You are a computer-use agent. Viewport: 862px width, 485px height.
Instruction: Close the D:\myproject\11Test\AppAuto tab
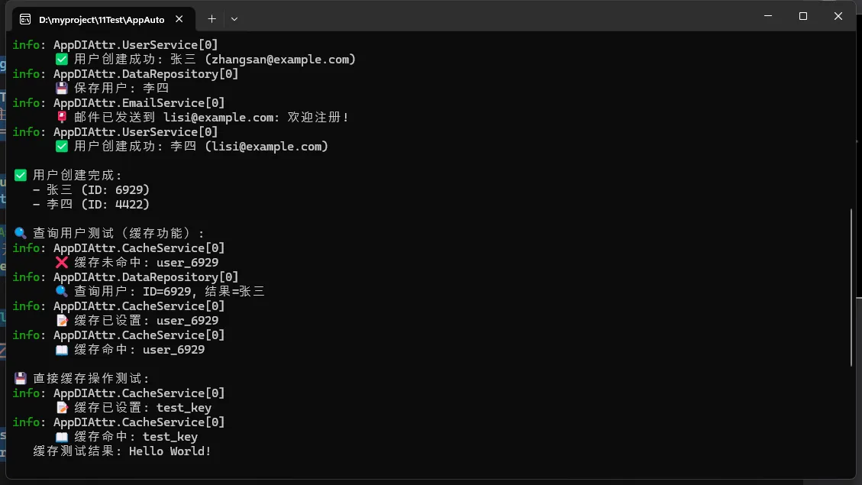point(179,19)
